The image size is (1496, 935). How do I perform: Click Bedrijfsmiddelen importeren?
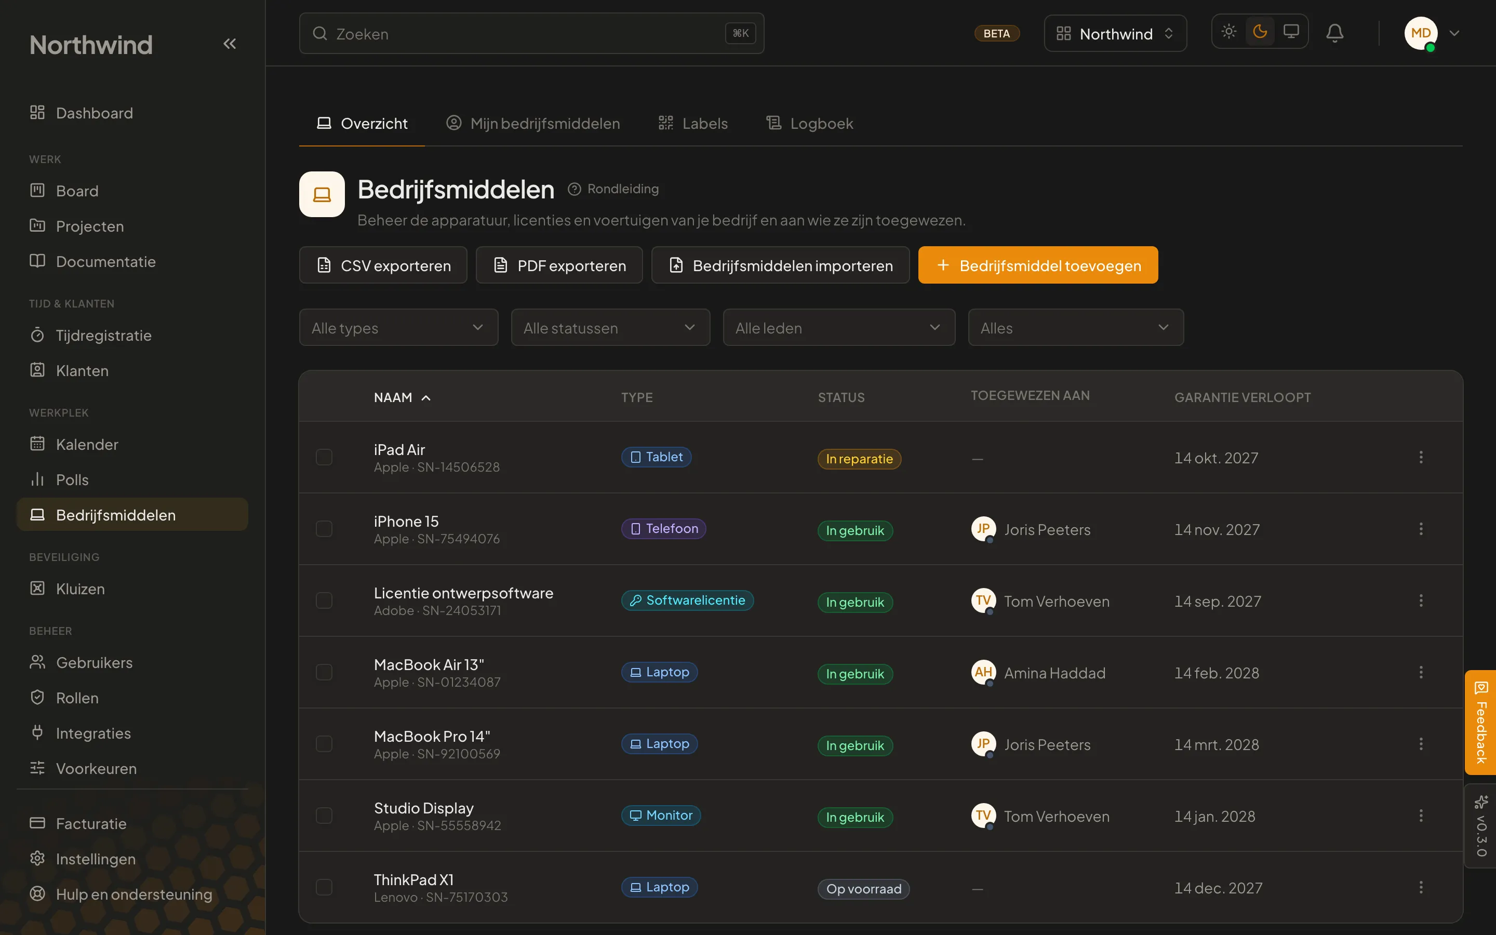coord(781,265)
